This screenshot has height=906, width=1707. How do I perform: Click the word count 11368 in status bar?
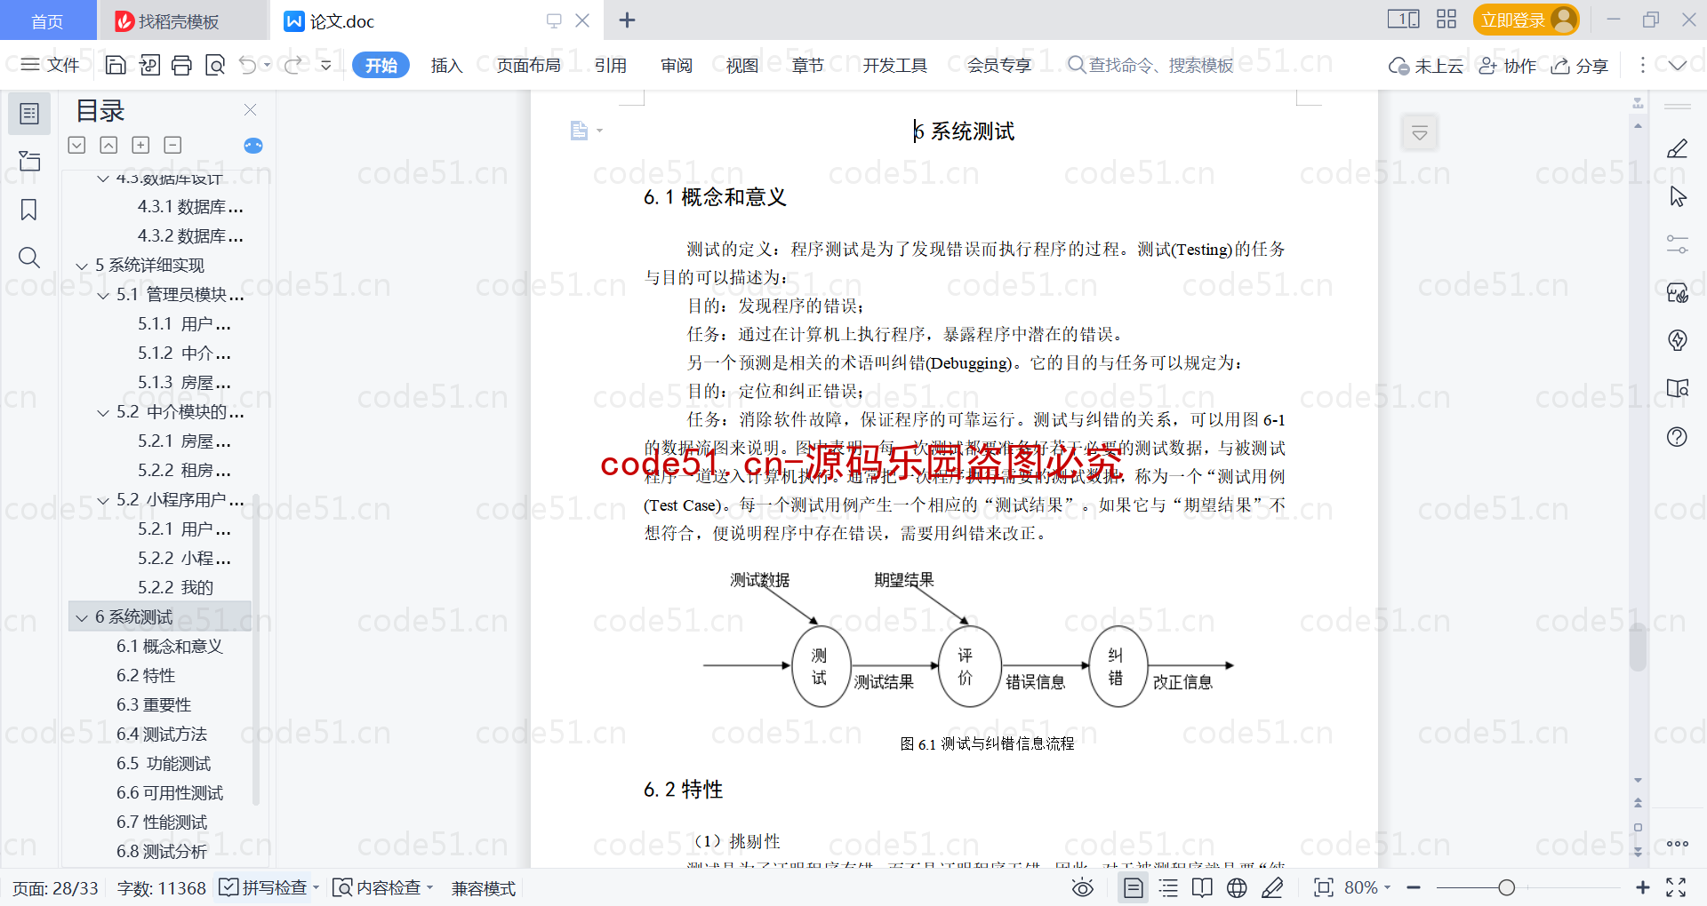(x=162, y=887)
